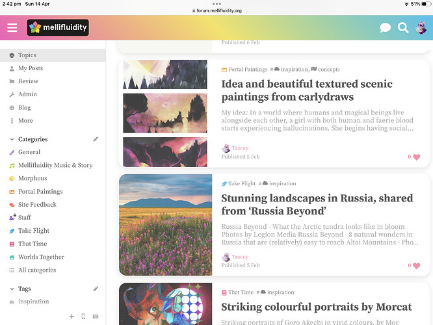The height and width of the screenshot is (325, 433).
Task: Click the That Time category badge on Morcat post
Action: 237,292
